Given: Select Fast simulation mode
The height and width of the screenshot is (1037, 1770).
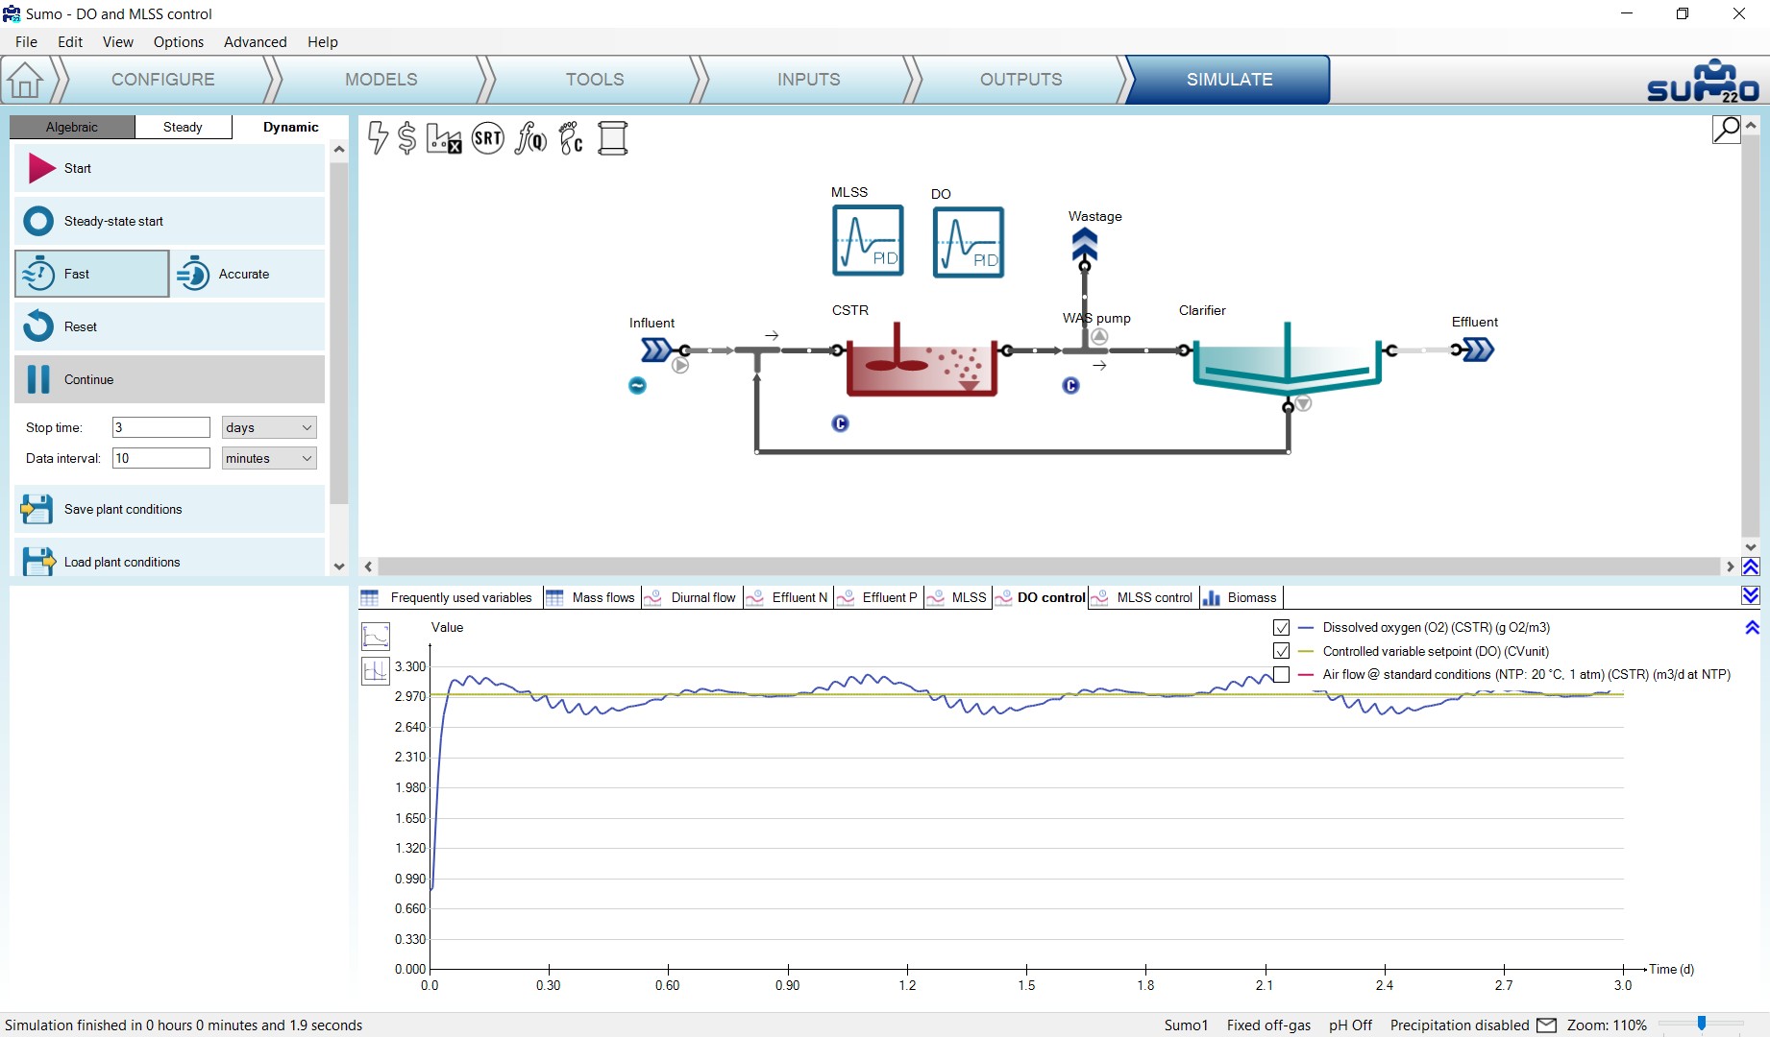Looking at the screenshot, I should (x=92, y=274).
